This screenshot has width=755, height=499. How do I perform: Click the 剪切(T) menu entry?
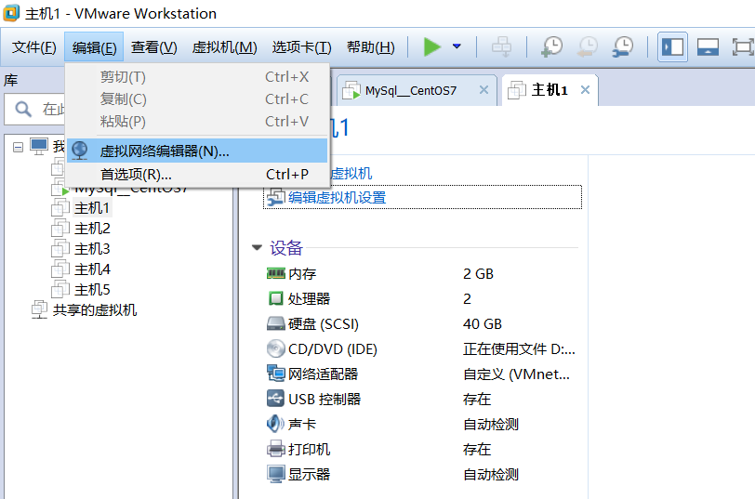point(197,76)
